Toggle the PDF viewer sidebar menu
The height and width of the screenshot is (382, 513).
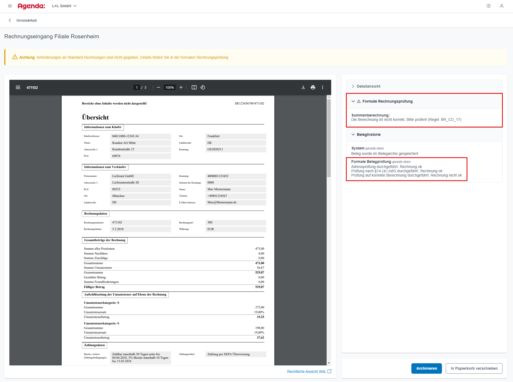coord(18,87)
